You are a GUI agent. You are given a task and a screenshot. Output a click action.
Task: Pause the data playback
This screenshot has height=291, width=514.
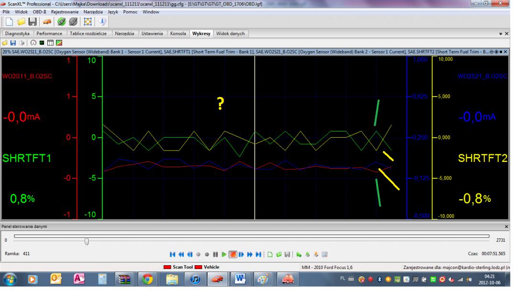(215, 254)
